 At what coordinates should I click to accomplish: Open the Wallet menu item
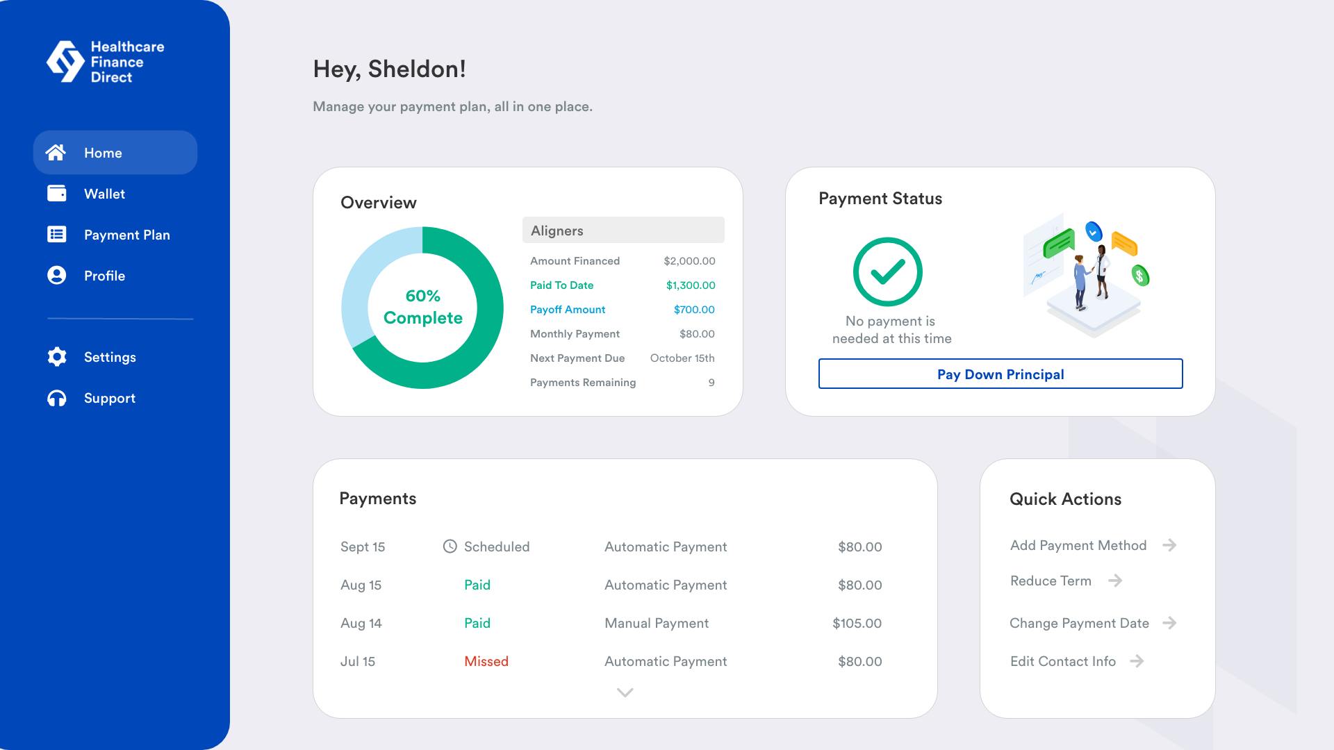coord(104,194)
